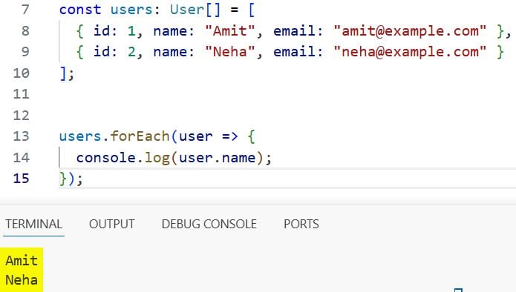Click the "neha@example.com" email string
This screenshot has height=292, width=516.
[x=410, y=52]
